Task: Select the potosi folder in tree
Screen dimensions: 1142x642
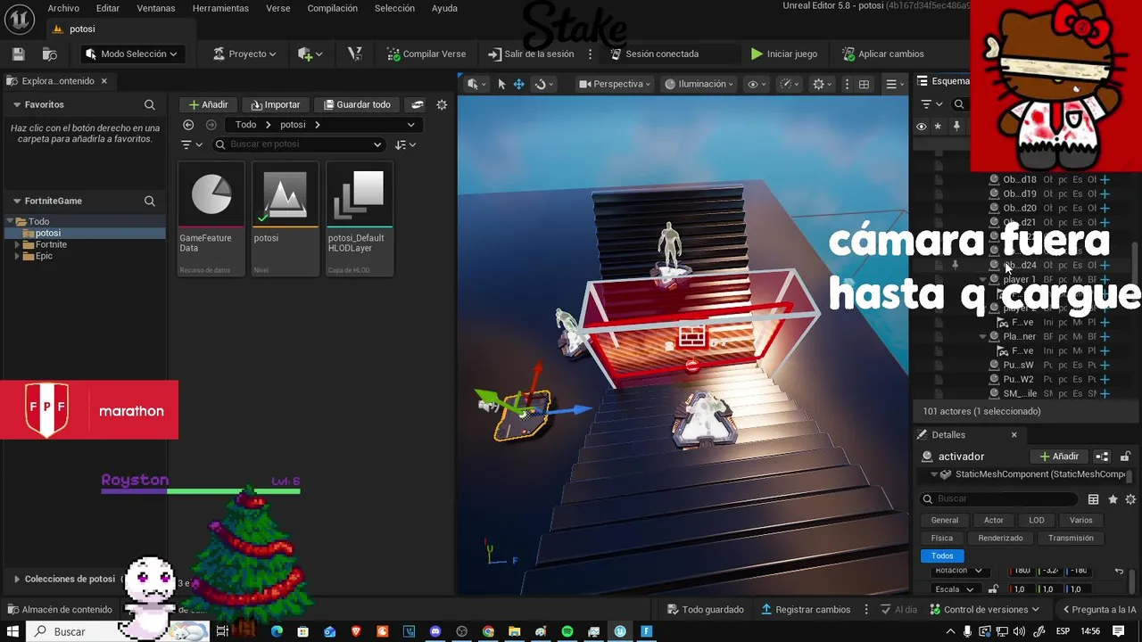Action: click(x=48, y=233)
